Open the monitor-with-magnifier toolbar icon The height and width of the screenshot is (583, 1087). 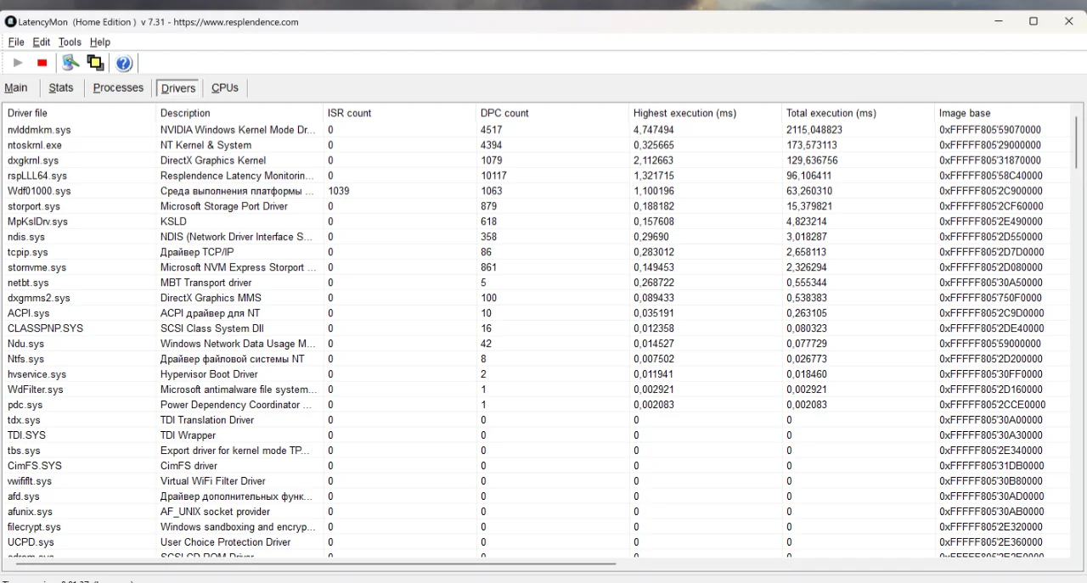click(70, 63)
